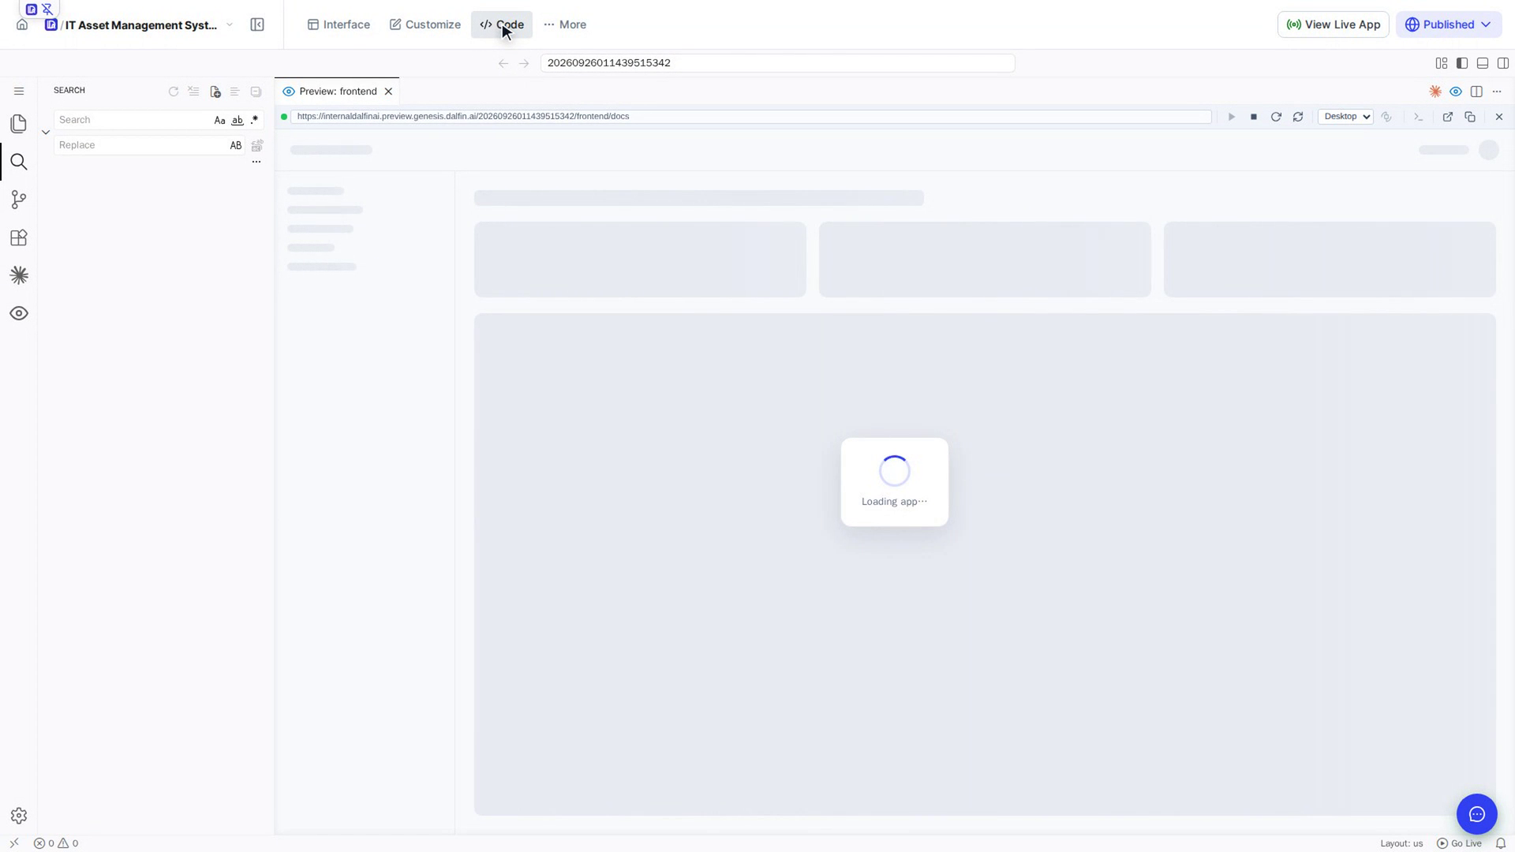Click the View Live App button

point(1333,24)
